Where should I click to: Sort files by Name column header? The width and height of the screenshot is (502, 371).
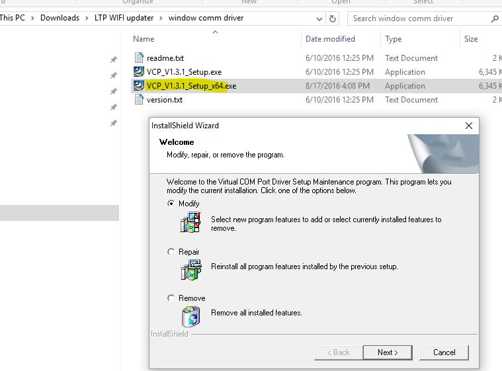coord(144,39)
